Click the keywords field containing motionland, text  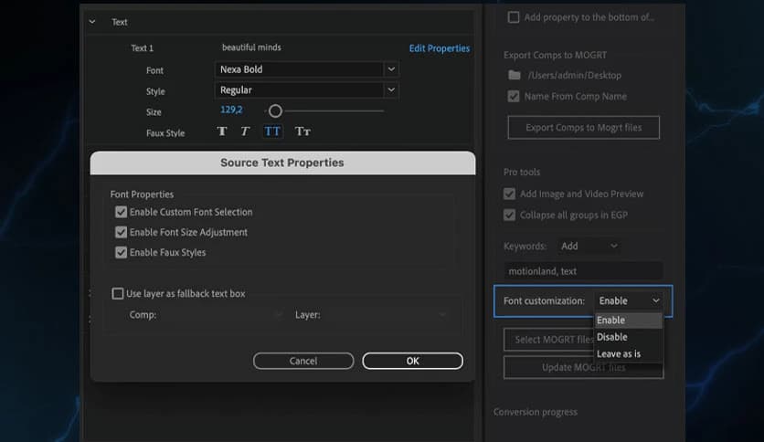[583, 271]
